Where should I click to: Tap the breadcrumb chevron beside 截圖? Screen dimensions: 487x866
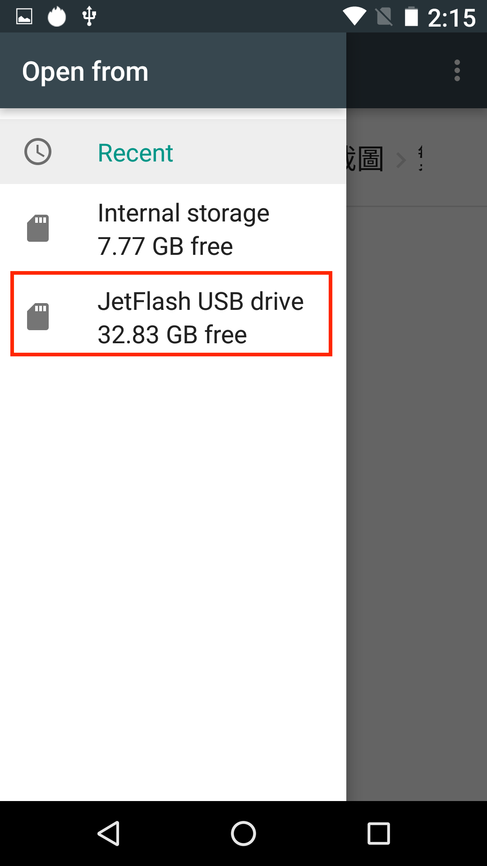click(401, 160)
